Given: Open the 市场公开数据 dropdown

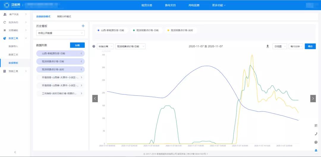Looking at the screenshot, I should 60,33.
